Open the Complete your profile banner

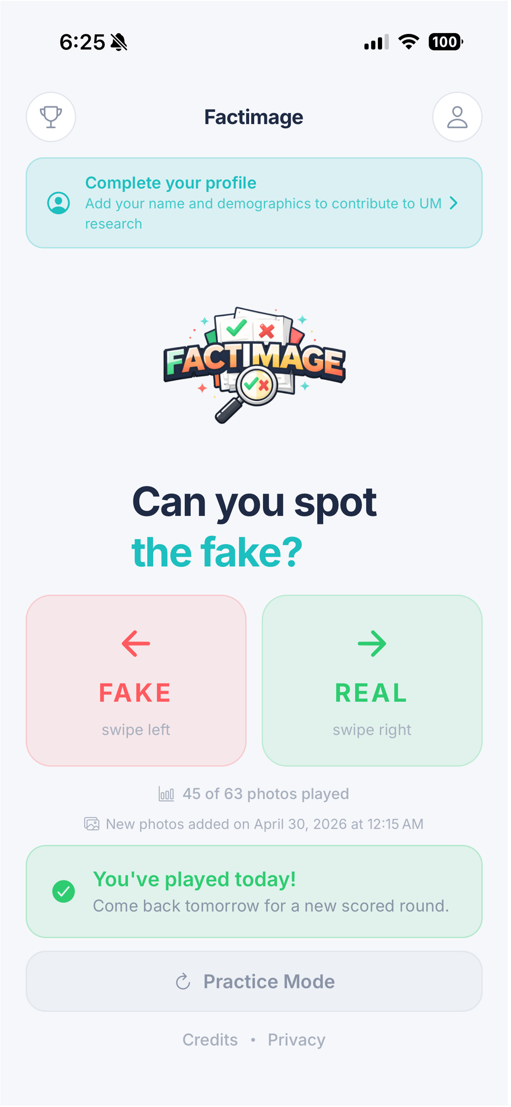[x=254, y=203]
